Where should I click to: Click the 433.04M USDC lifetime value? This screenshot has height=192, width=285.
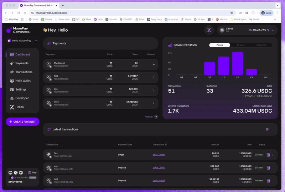(x=253, y=111)
